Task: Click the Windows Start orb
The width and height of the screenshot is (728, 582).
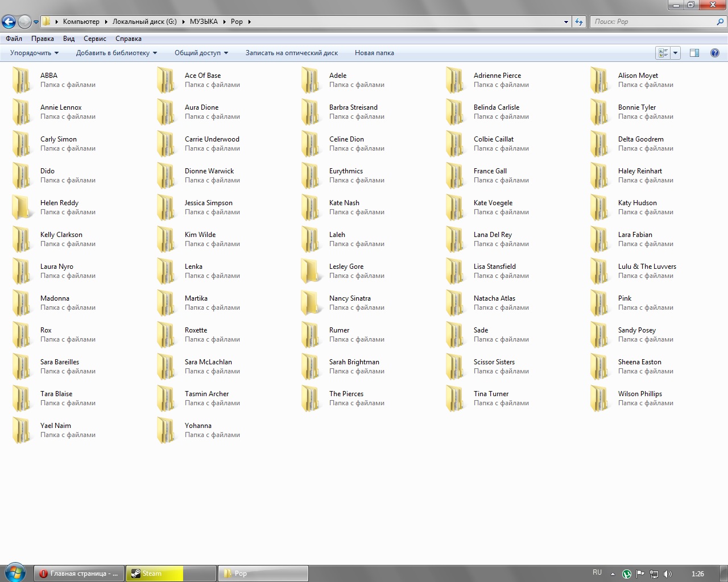Action: pyautogui.click(x=15, y=573)
